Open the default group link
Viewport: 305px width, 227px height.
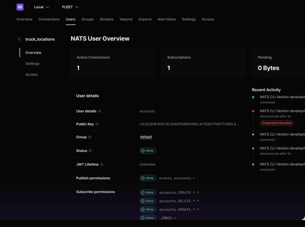[146, 137]
